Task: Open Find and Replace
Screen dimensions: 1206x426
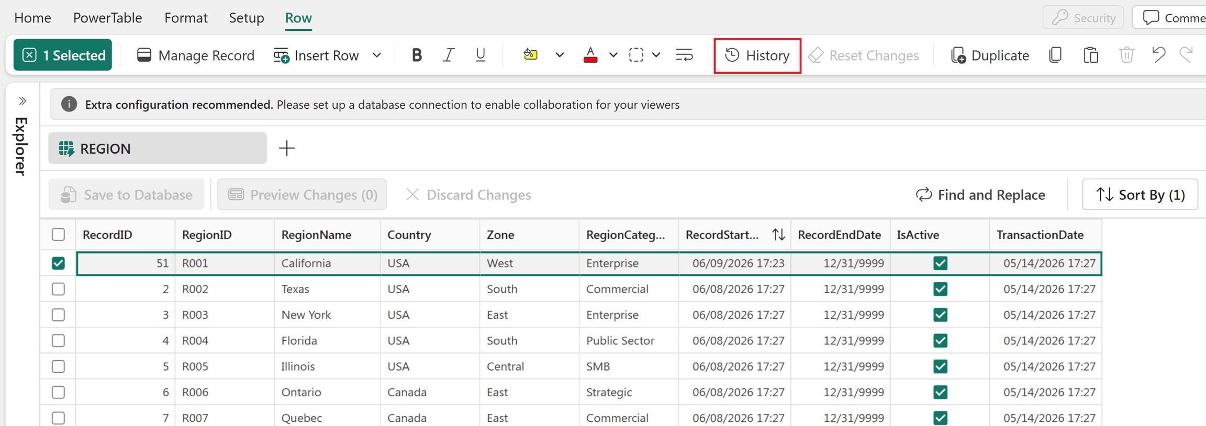Action: (980, 194)
